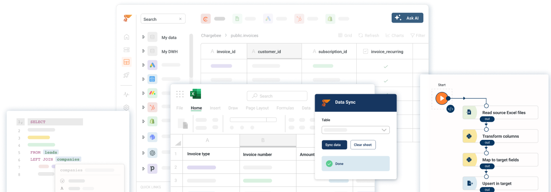Click the orange Start play node
The height and width of the screenshot is (192, 551).
click(441, 98)
